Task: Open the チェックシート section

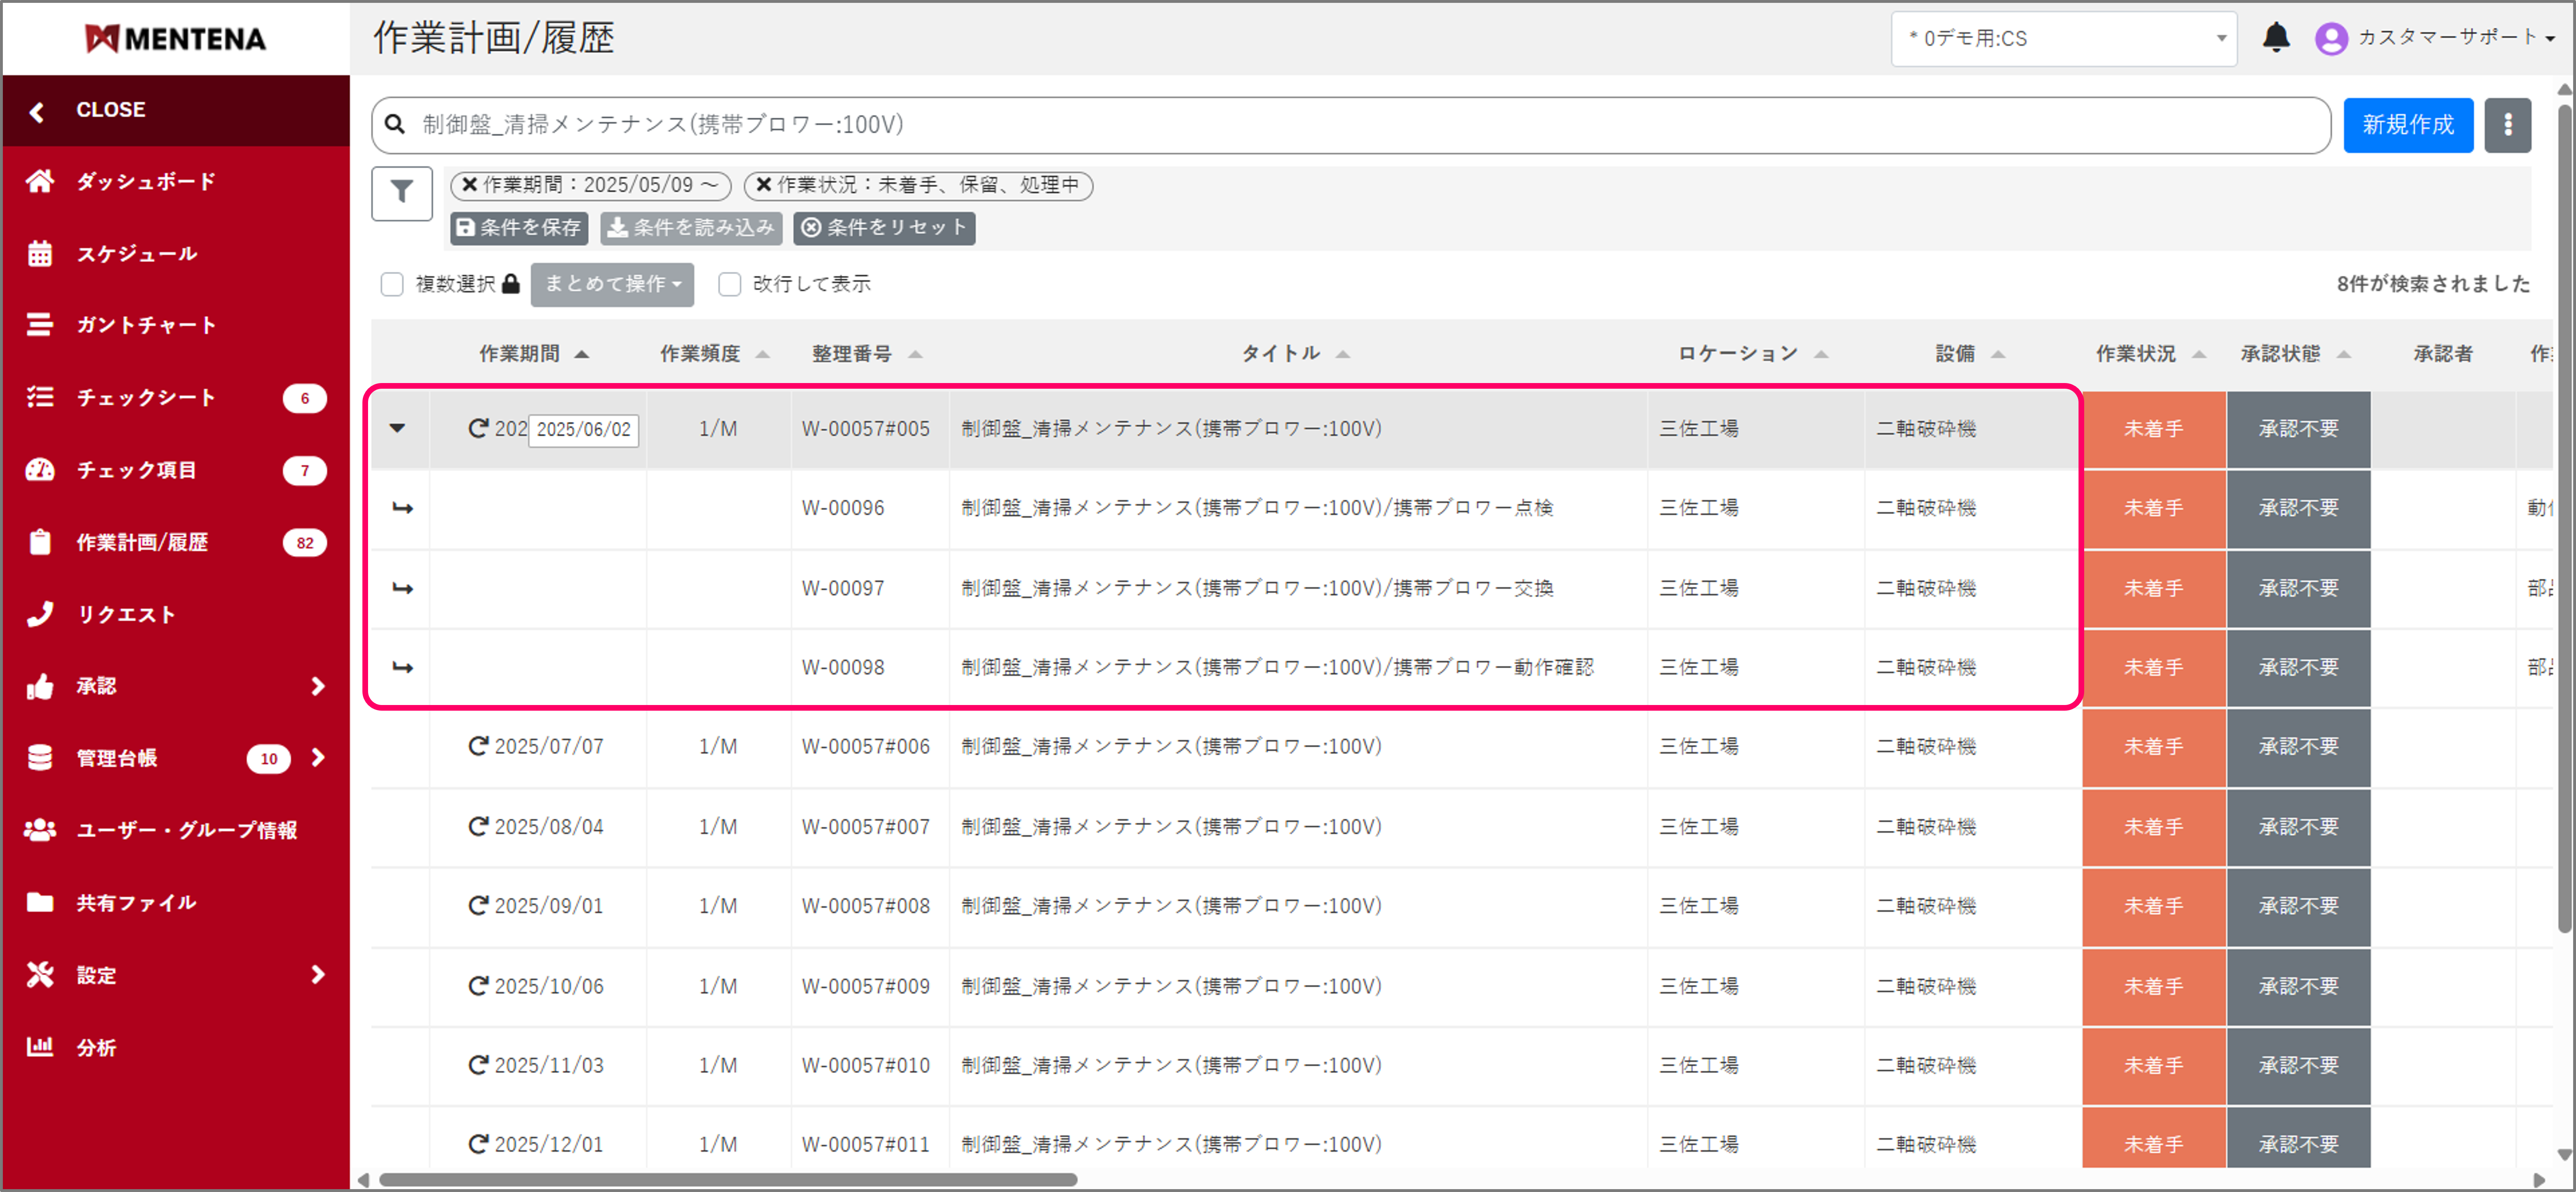Action: click(x=40, y=397)
